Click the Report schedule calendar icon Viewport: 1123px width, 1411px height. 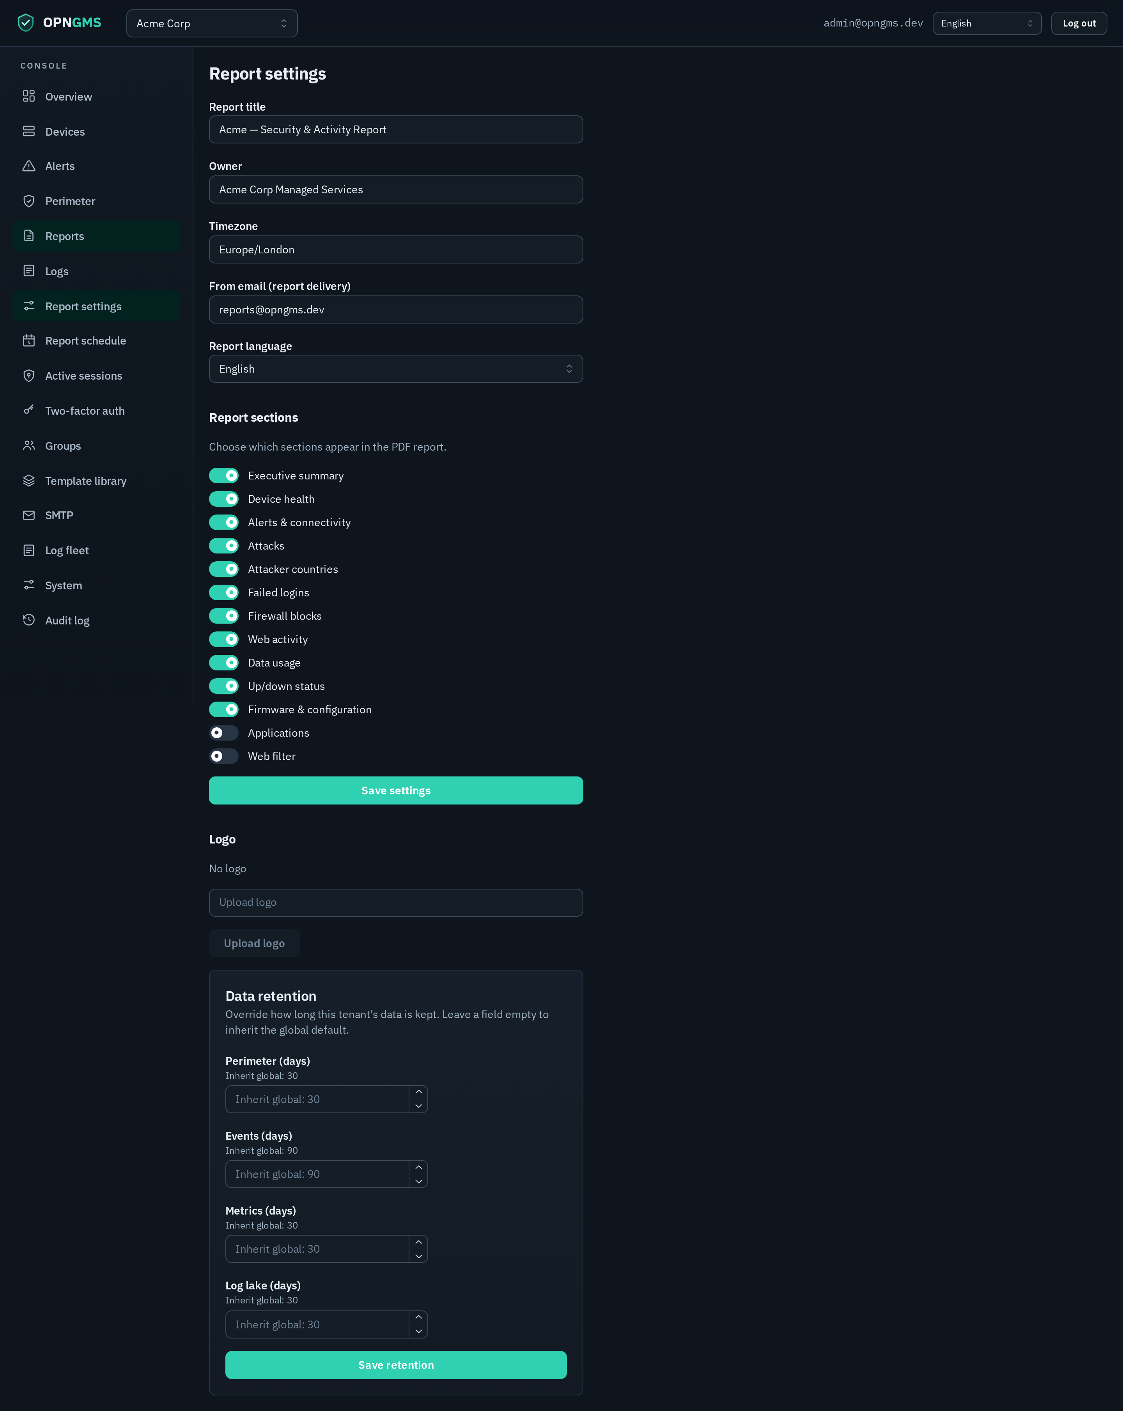click(x=29, y=341)
